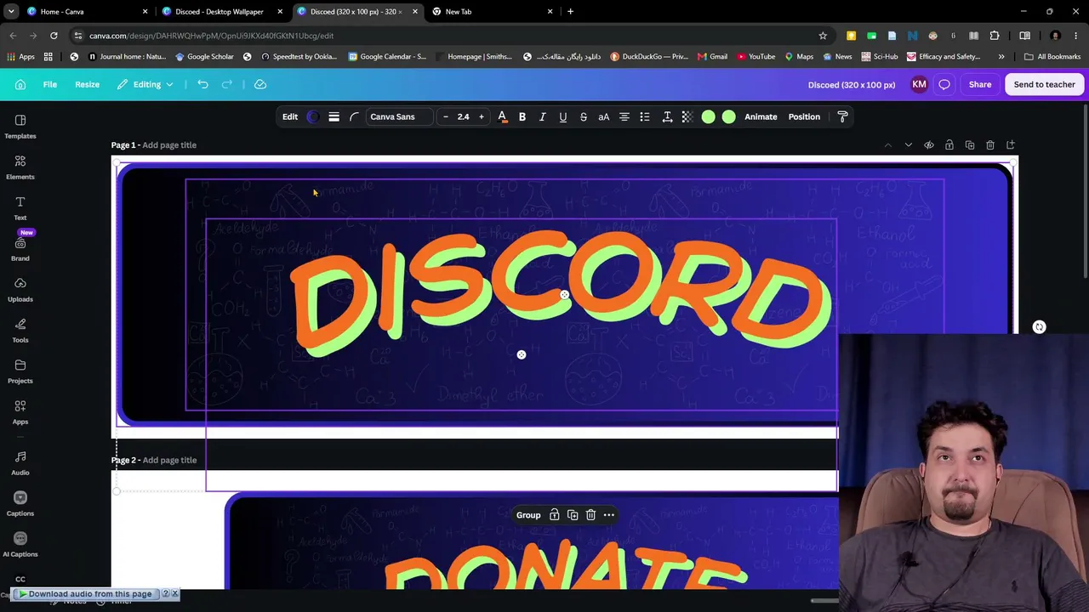Open the text color picker

coord(502,116)
